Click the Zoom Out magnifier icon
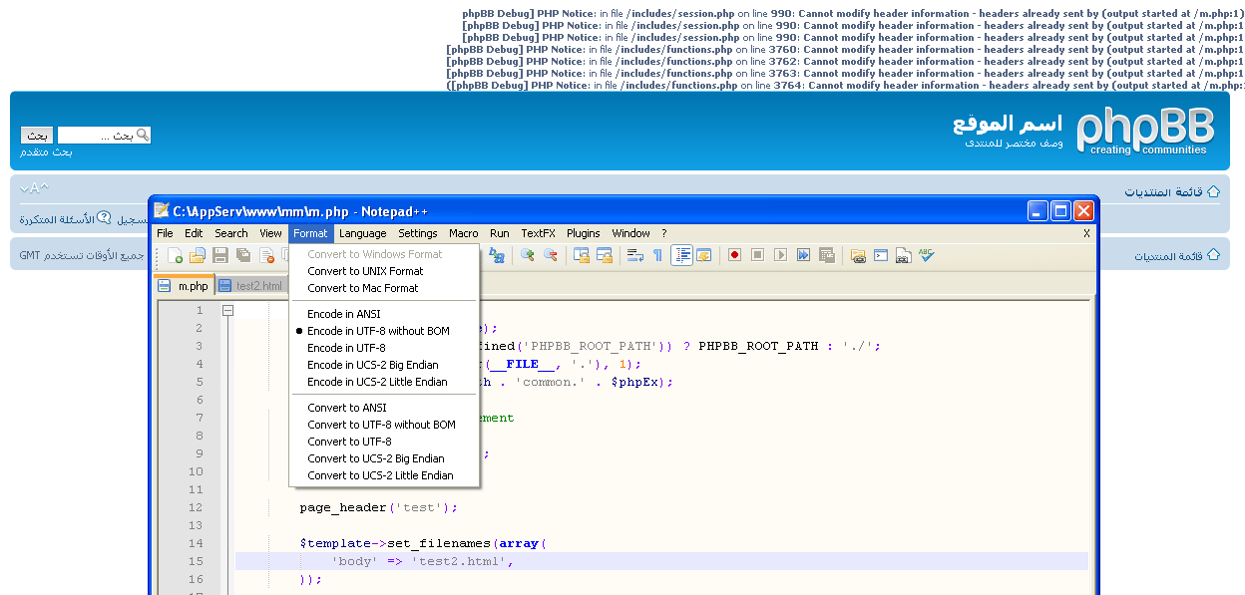 [550, 256]
